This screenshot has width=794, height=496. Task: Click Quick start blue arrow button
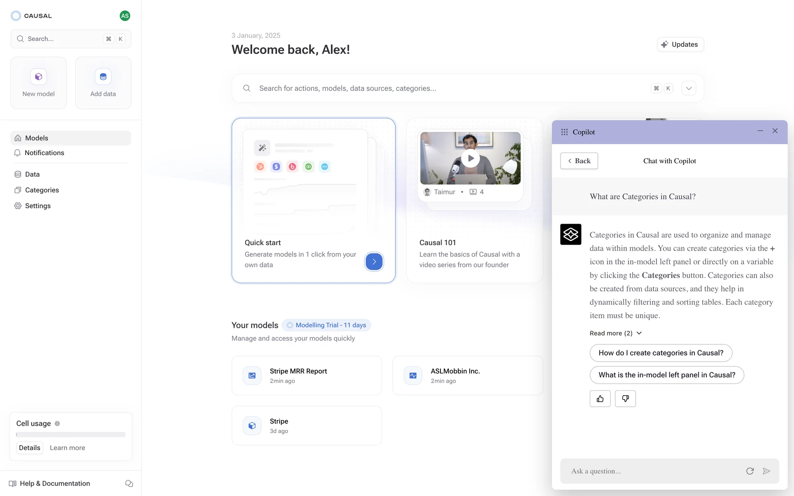click(x=374, y=261)
